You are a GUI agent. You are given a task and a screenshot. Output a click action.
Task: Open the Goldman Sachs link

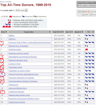click(15, 50)
